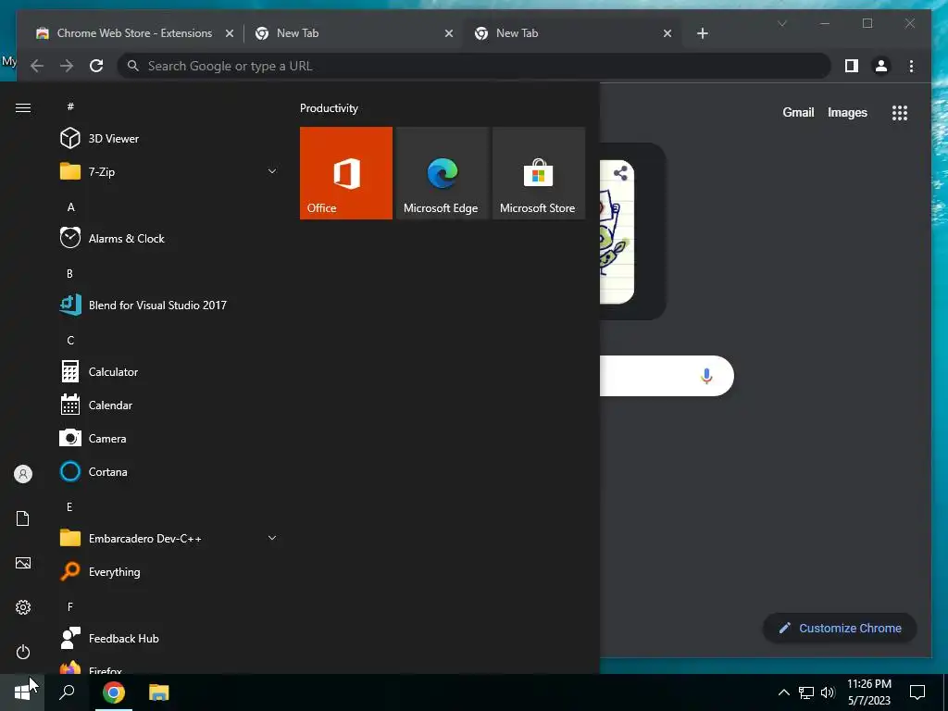Click the taskbar clock and date
This screenshot has height=711, width=948.
click(868, 692)
